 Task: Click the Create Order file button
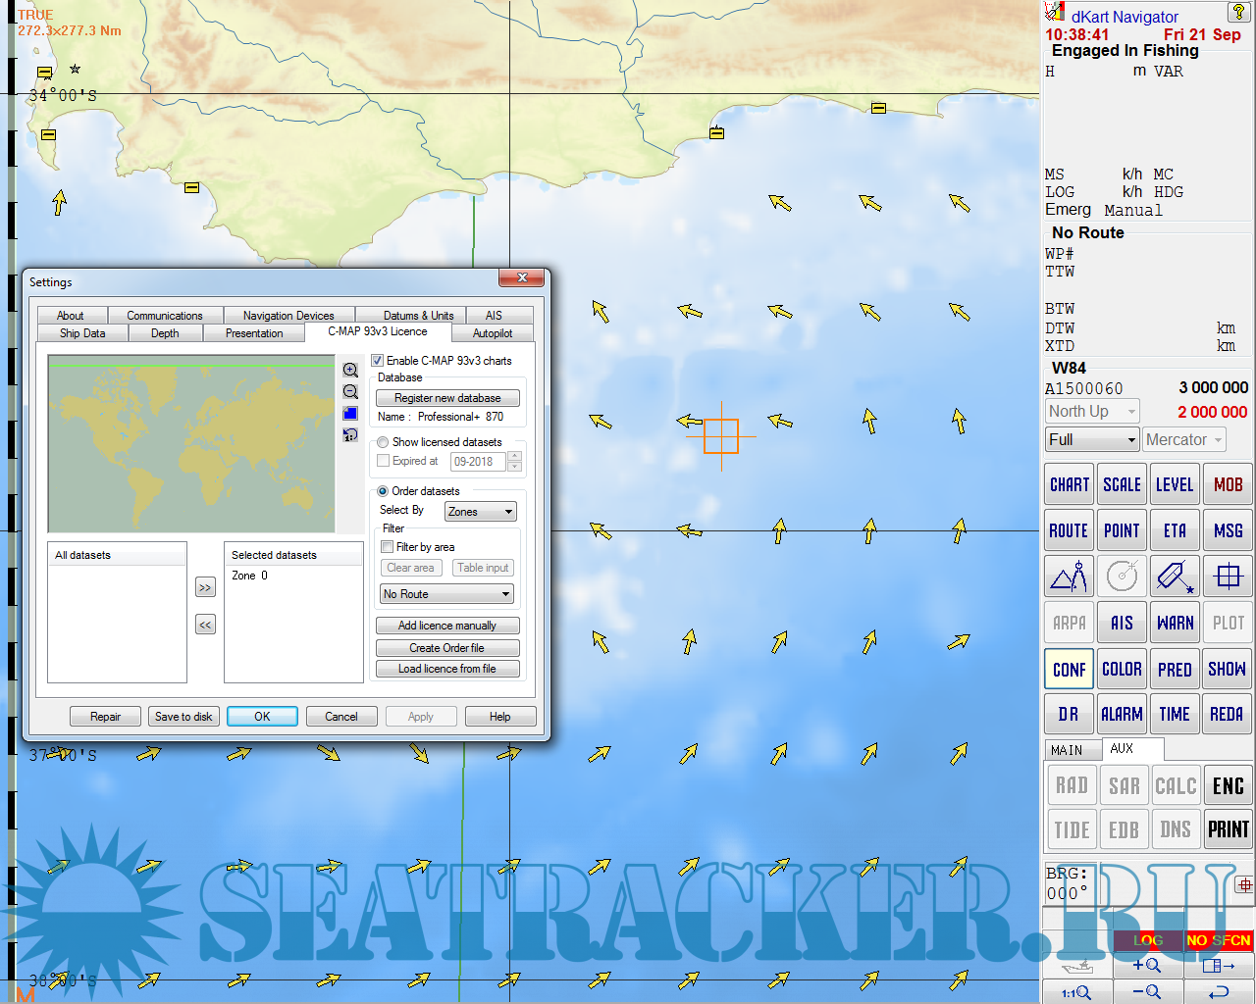[447, 648]
